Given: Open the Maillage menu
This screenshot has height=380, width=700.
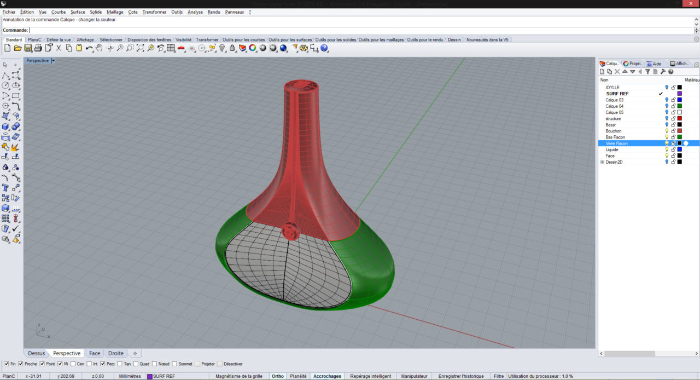Looking at the screenshot, I should [x=115, y=12].
